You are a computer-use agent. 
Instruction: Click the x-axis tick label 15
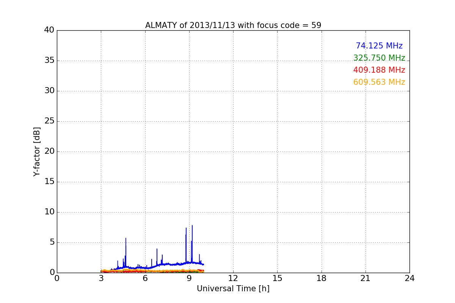point(277,278)
